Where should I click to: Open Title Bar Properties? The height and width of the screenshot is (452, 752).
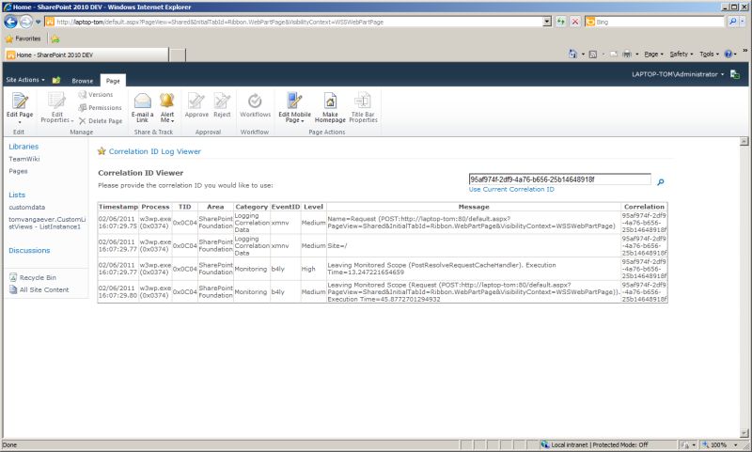point(363,107)
